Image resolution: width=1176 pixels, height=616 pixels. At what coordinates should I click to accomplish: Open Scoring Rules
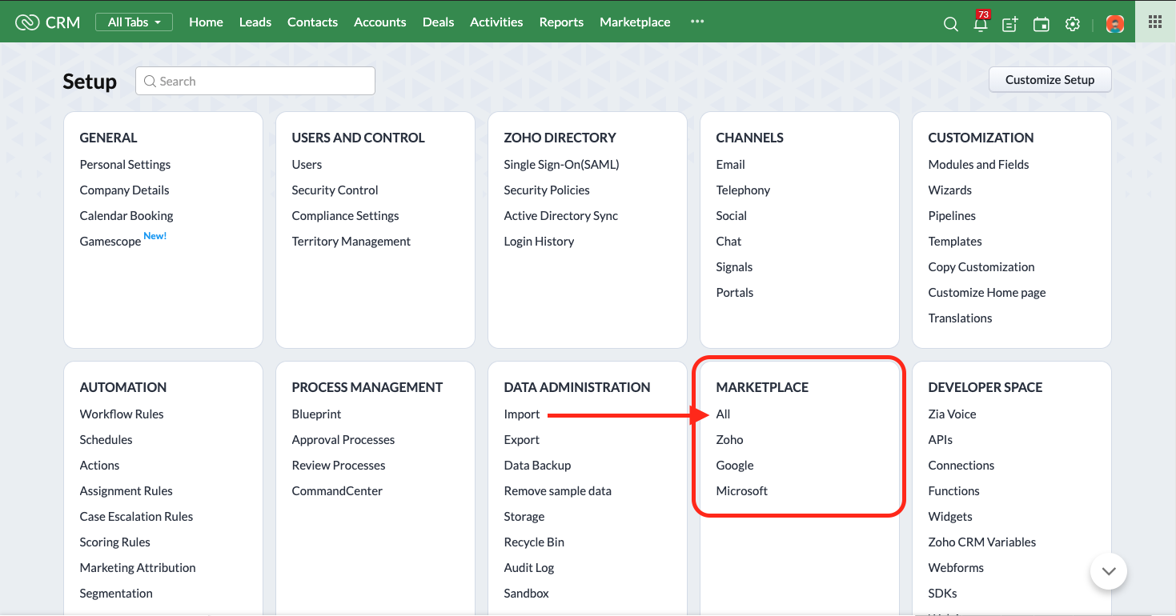(115, 542)
